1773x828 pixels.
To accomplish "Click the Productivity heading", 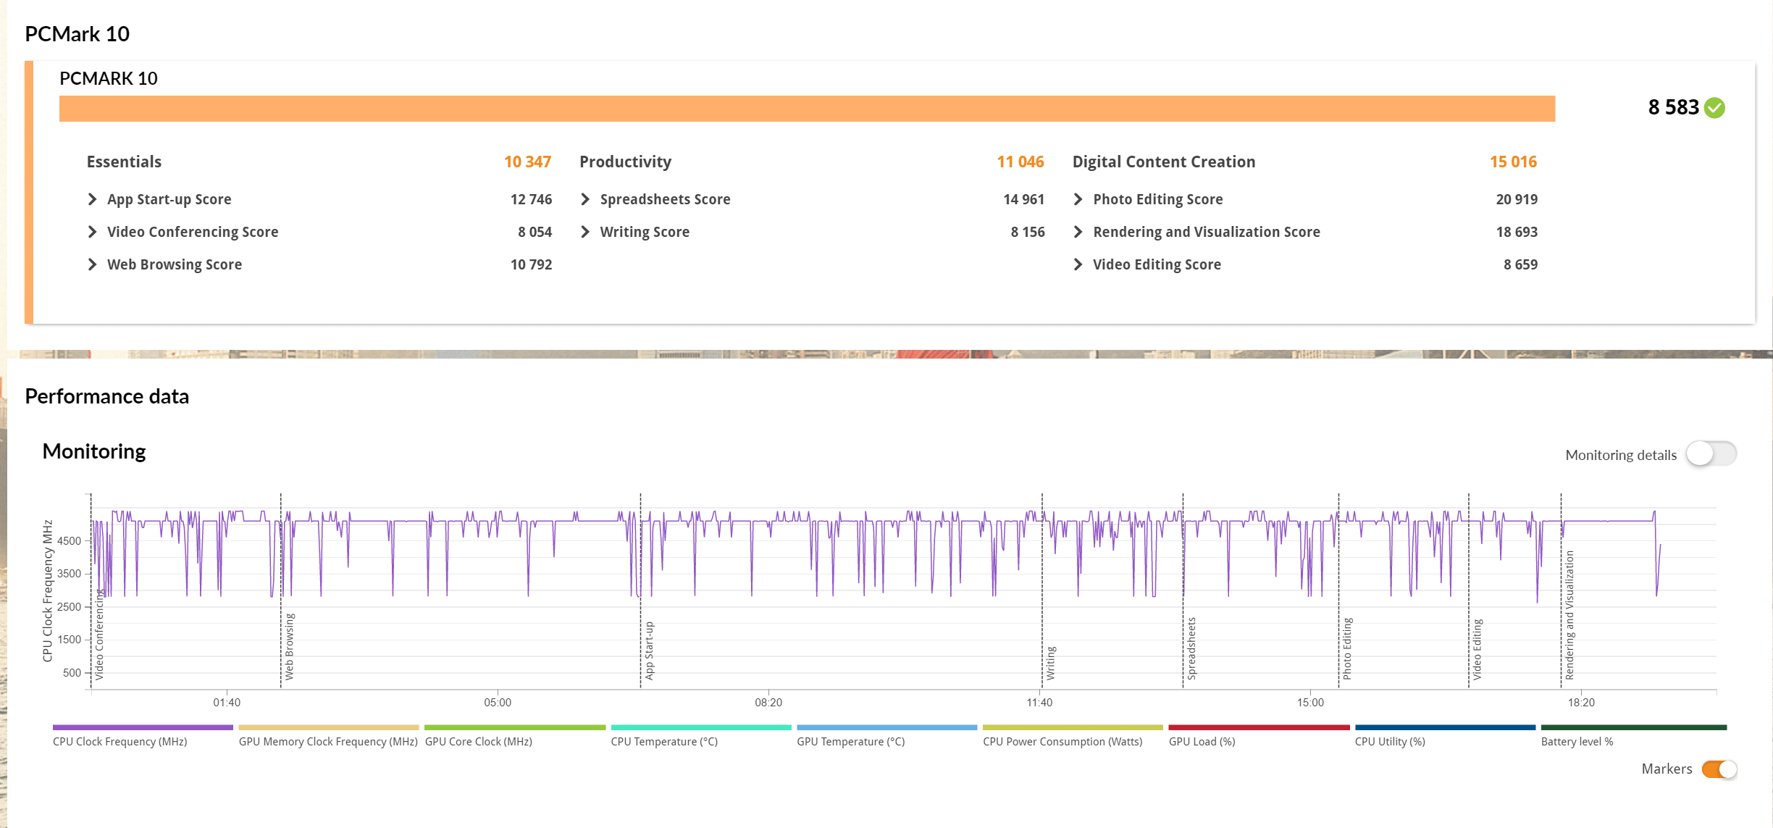I will (625, 162).
